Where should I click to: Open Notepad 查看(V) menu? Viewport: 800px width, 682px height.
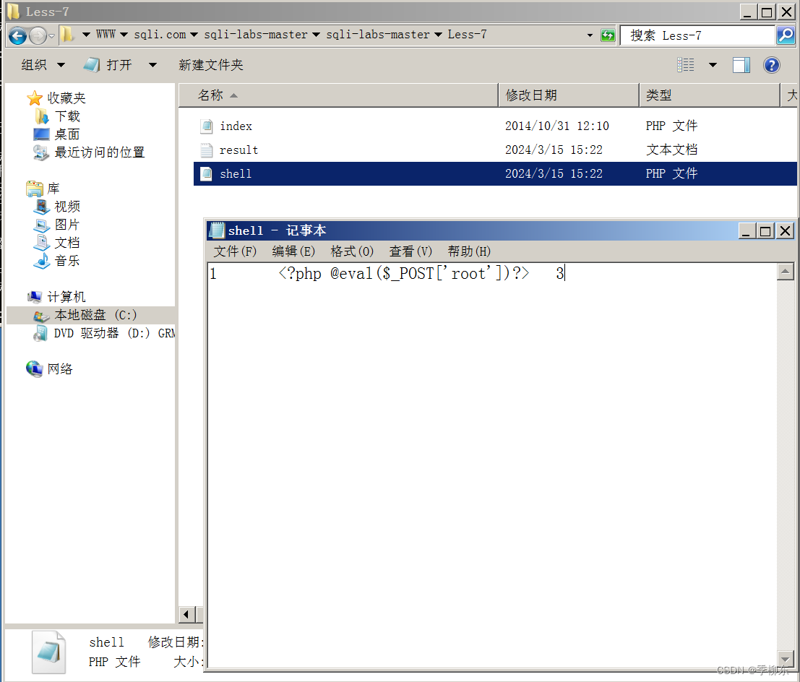point(410,251)
